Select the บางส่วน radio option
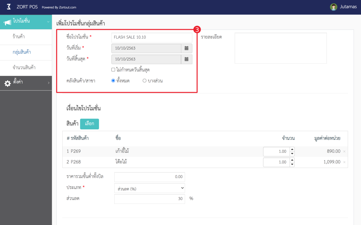361x225 pixels. [x=145, y=80]
